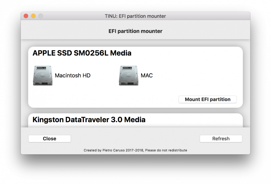
Task: Click the APPLE SSD SM0256L Media heading
Action: [82, 53]
